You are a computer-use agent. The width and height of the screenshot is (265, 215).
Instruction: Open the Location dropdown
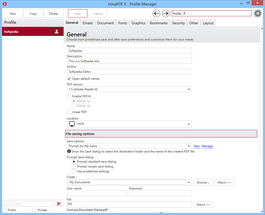129,124
